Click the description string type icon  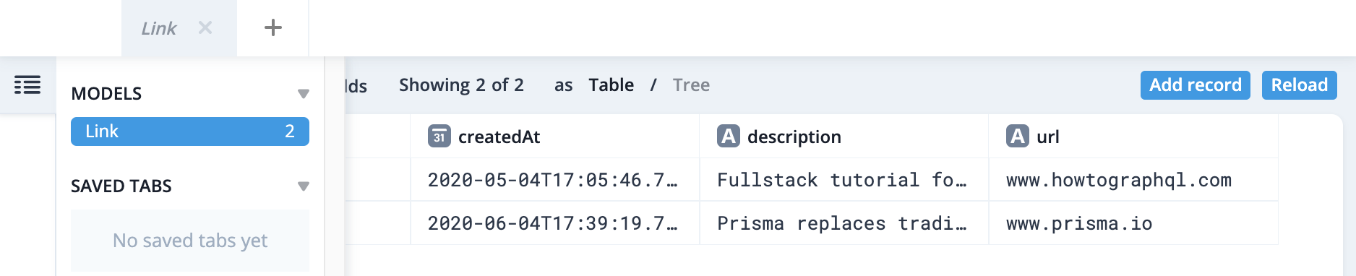[729, 136]
